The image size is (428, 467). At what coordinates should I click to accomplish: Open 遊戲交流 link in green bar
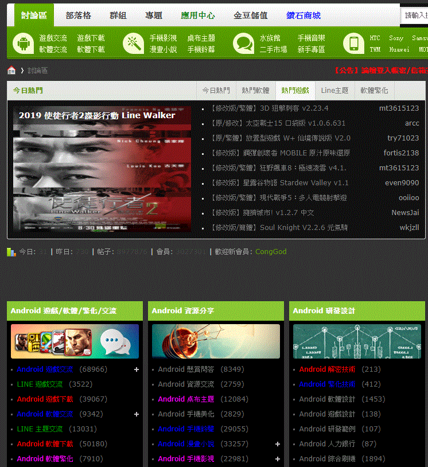tap(53, 38)
